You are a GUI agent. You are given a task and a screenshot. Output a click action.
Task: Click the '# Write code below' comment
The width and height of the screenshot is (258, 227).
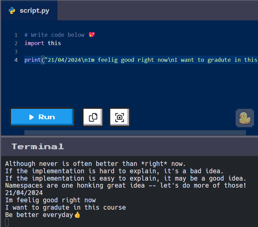(x=54, y=35)
